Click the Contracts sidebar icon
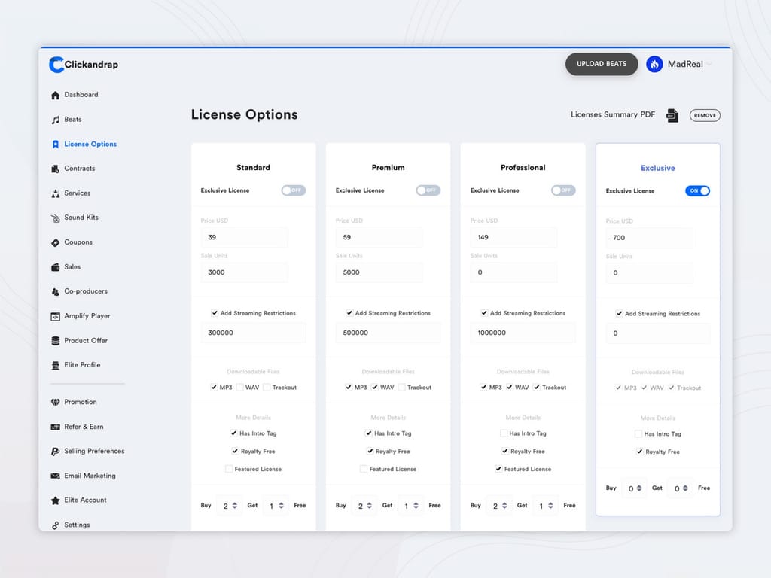This screenshot has height=578, width=771. pos(56,169)
